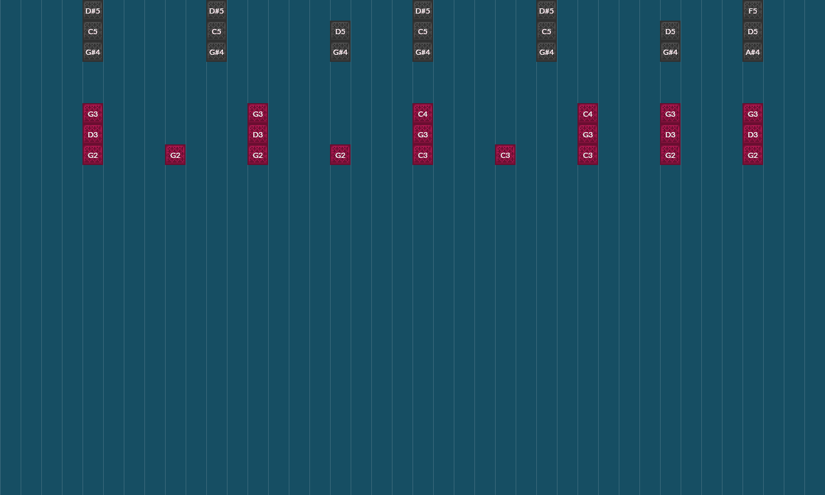The height and width of the screenshot is (495, 825).
Task: Click the rightmost gray G#4 note
Action: [670, 52]
